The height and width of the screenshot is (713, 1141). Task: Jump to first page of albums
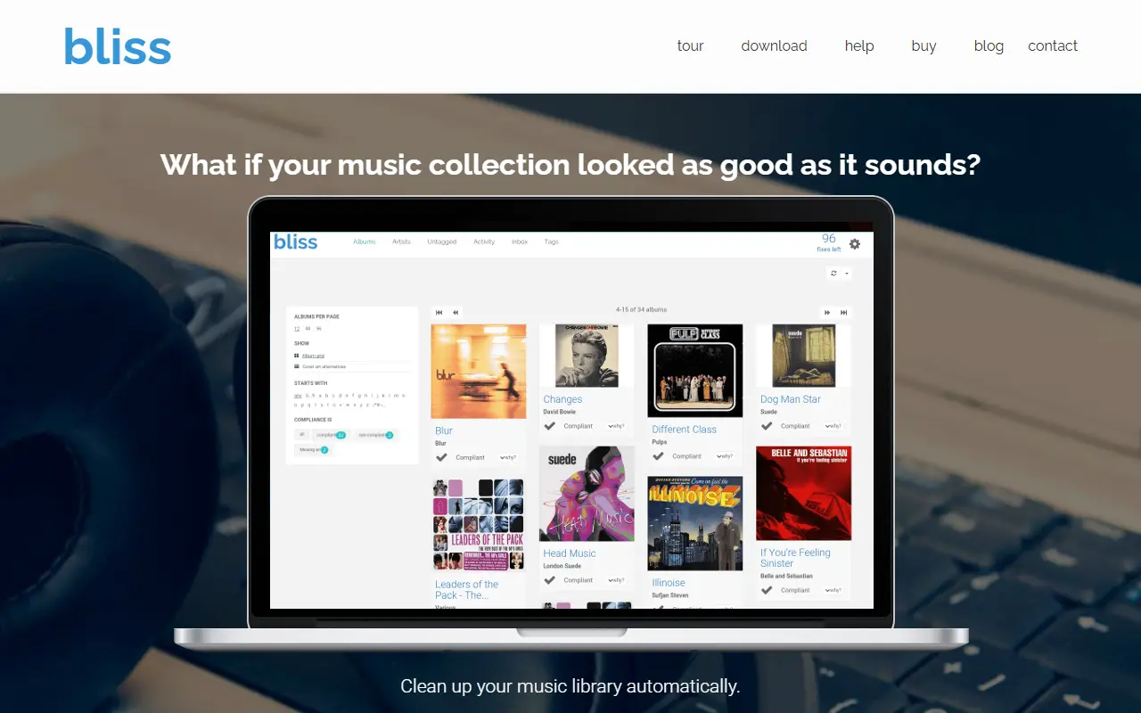(x=439, y=313)
